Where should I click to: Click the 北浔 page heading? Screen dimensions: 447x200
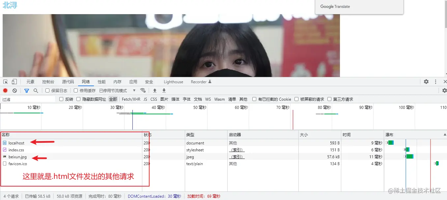[10, 5]
